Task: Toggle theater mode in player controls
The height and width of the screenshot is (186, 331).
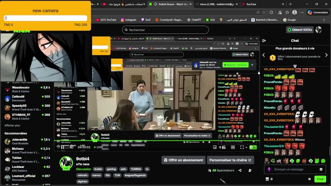Action: pyautogui.click(x=233, y=147)
